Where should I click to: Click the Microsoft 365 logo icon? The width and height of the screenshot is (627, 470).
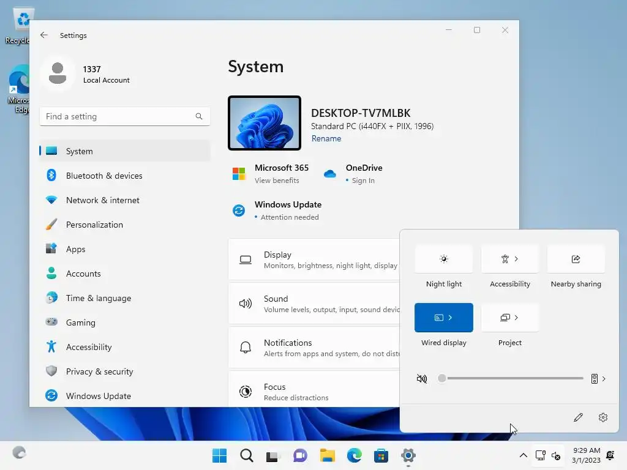(239, 174)
